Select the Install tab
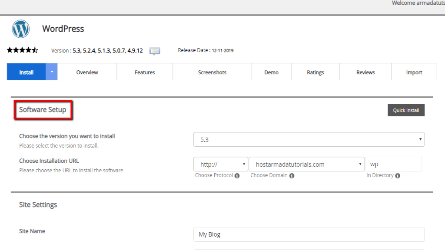 click(27, 72)
